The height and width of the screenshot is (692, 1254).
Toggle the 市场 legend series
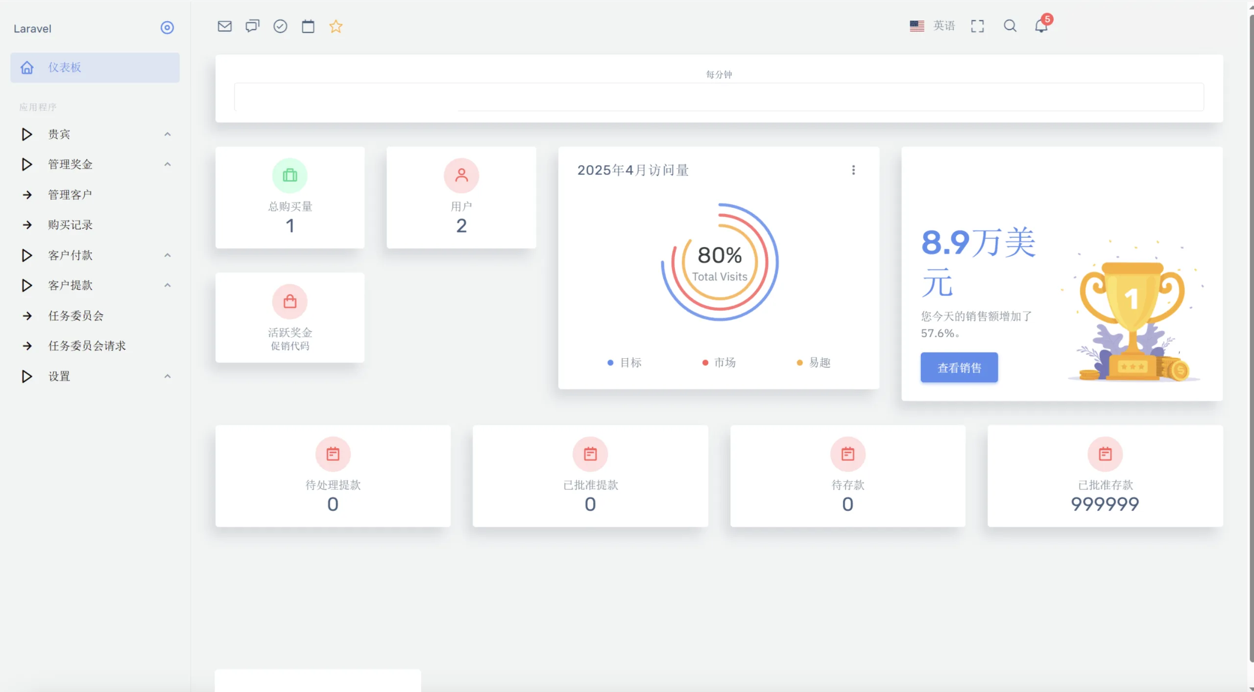[719, 363]
